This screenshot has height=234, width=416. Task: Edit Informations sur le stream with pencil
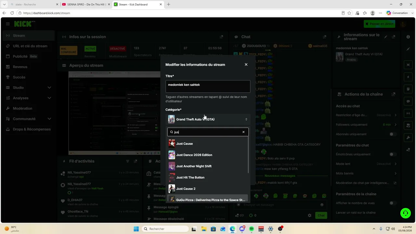[386, 37]
